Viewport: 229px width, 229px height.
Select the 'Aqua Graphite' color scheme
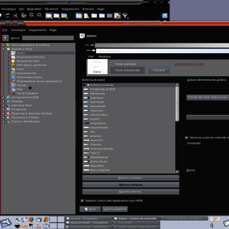[x=129, y=170]
